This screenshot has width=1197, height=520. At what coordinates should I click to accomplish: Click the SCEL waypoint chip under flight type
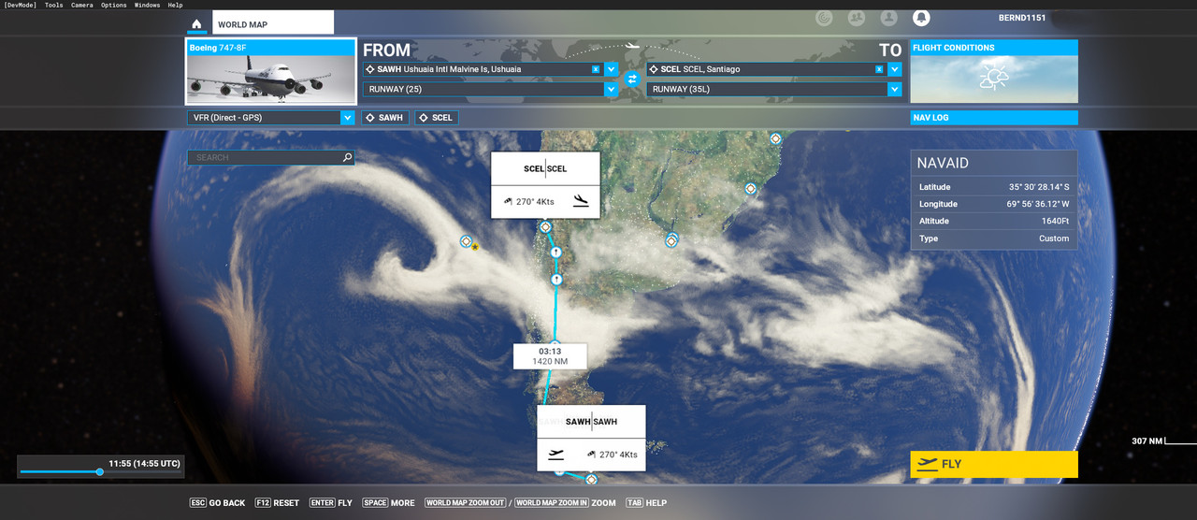[x=437, y=118]
